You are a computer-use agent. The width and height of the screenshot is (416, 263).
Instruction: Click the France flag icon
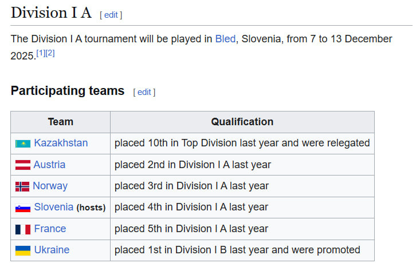(x=22, y=229)
